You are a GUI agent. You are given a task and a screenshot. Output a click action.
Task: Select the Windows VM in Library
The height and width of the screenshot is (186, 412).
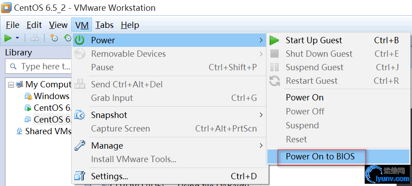51,96
